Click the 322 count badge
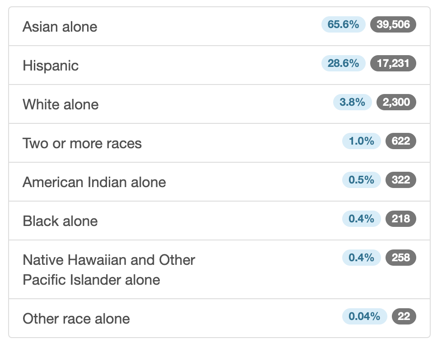Screen dimensions: 437x348 pos(401,180)
